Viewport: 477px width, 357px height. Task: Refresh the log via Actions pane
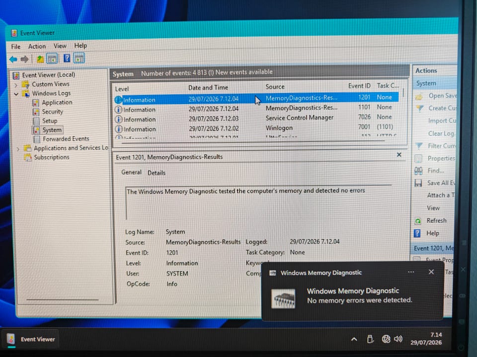431,221
